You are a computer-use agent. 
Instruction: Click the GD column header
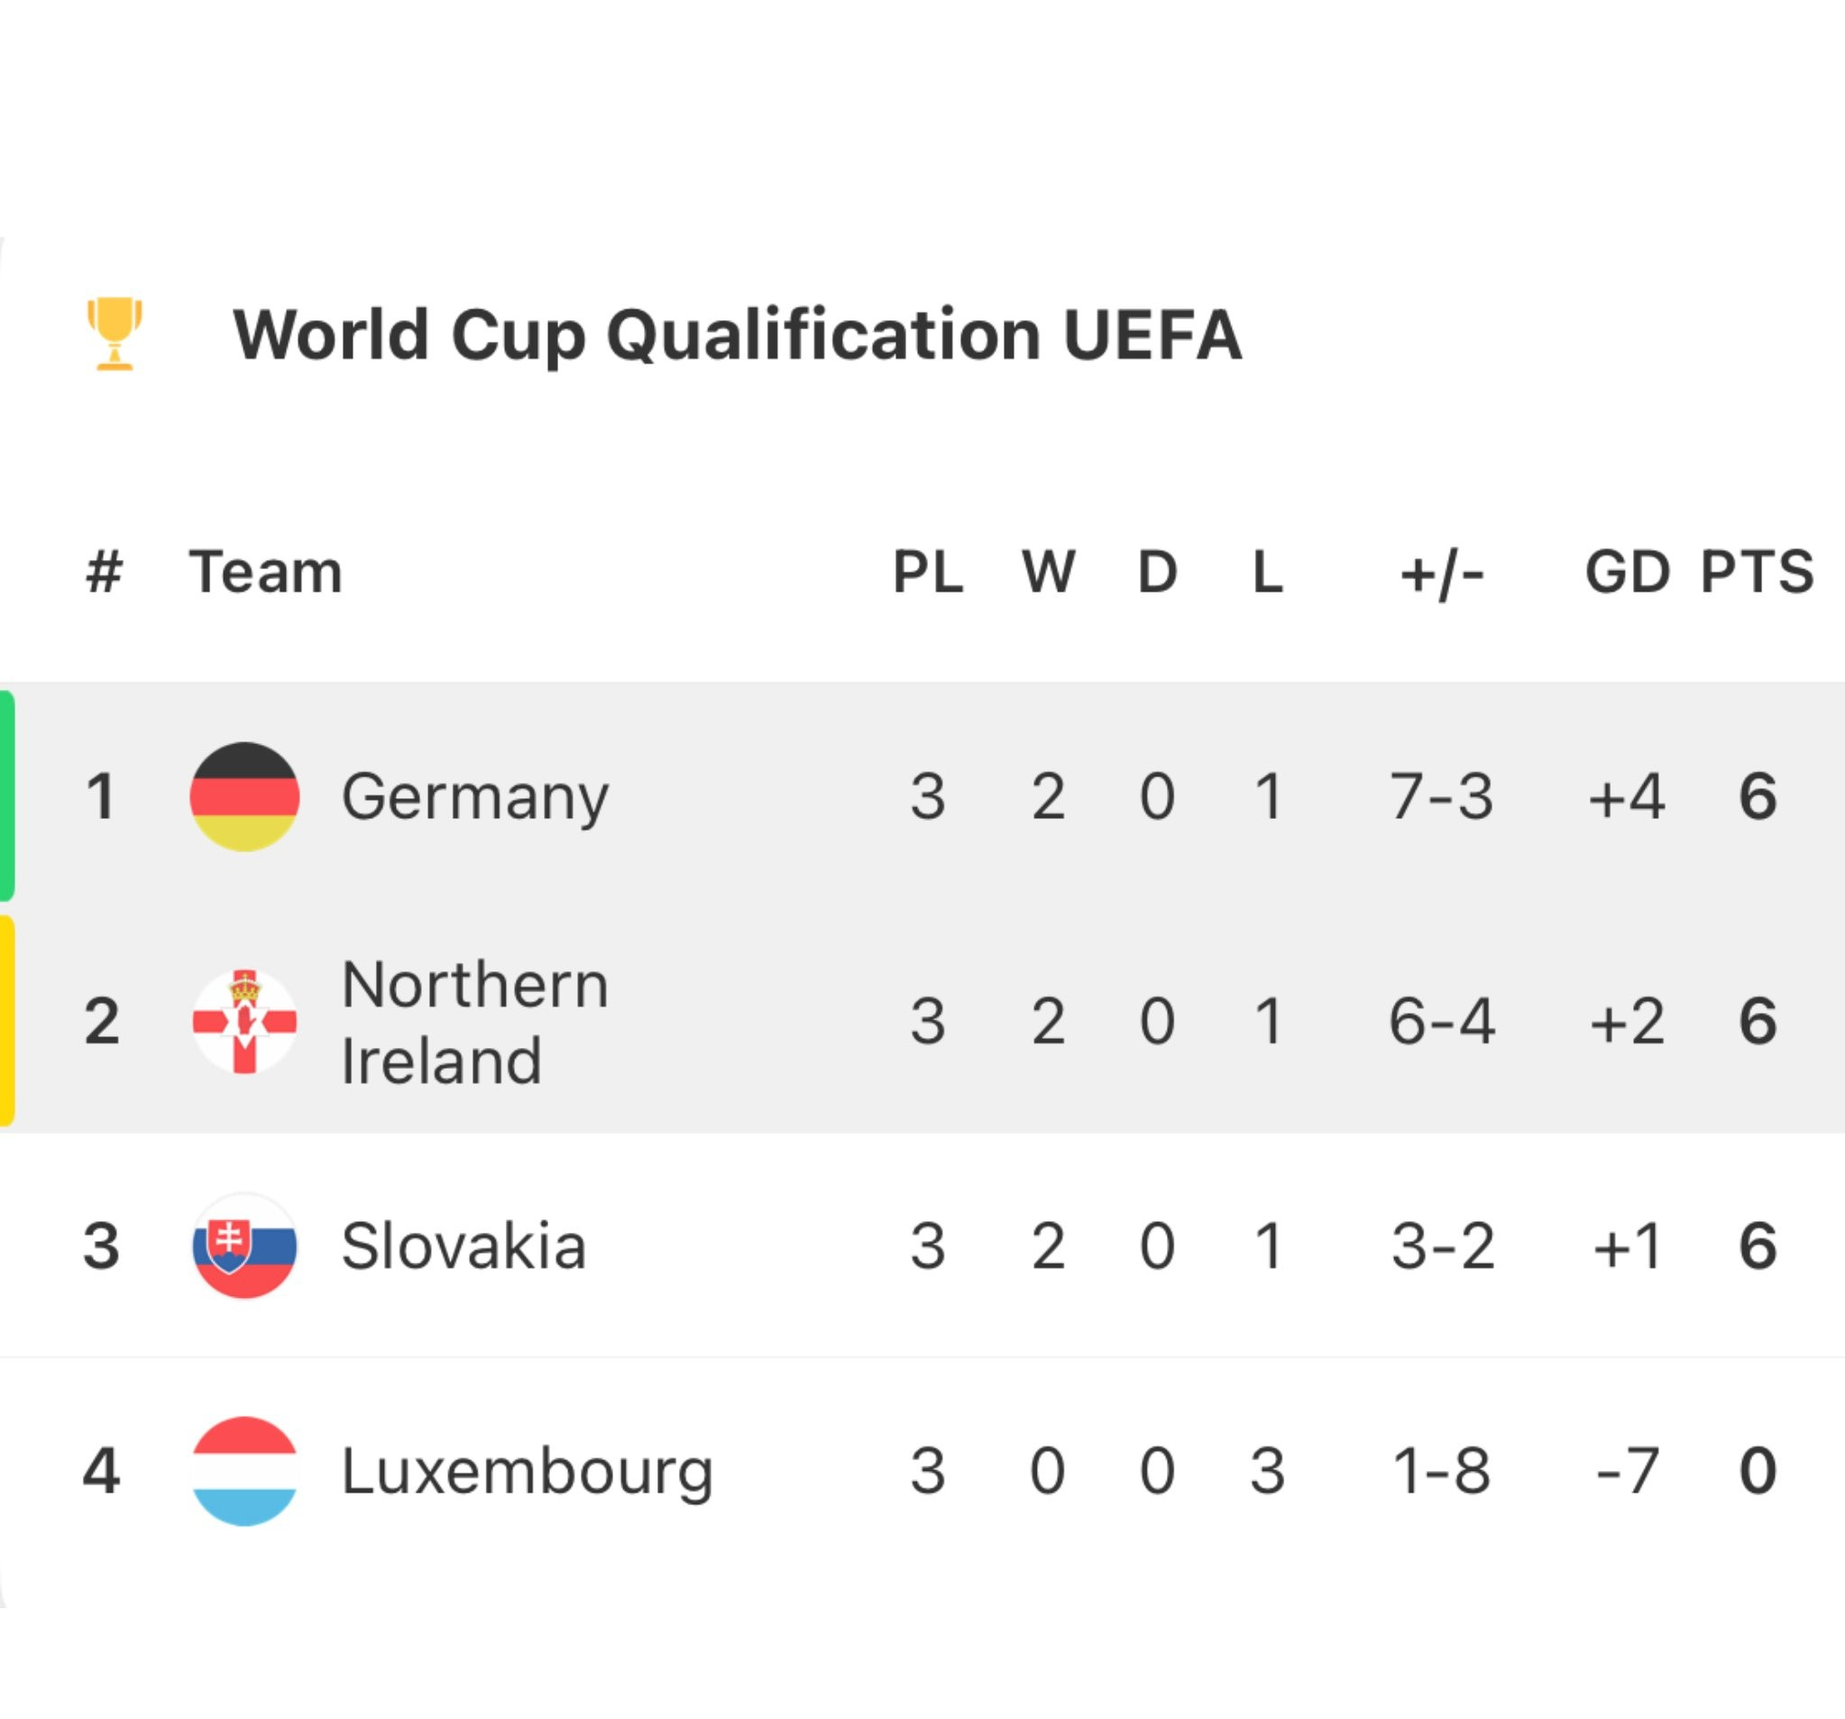(1627, 571)
